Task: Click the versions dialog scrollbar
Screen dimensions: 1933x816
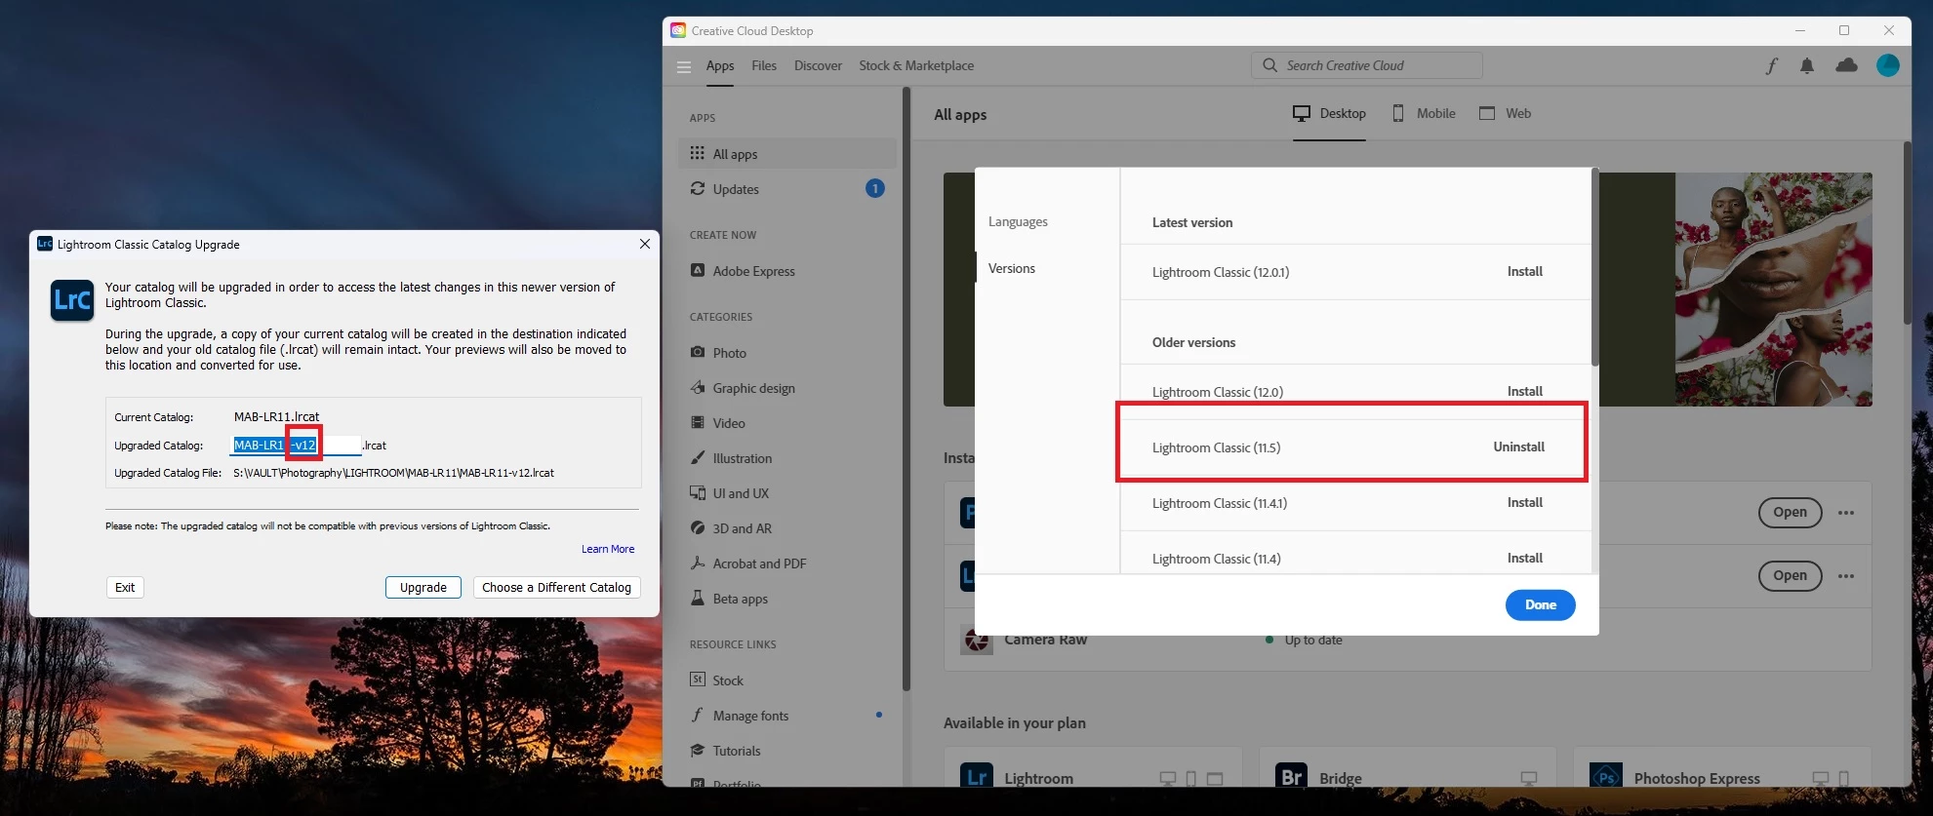Action: click(1594, 268)
